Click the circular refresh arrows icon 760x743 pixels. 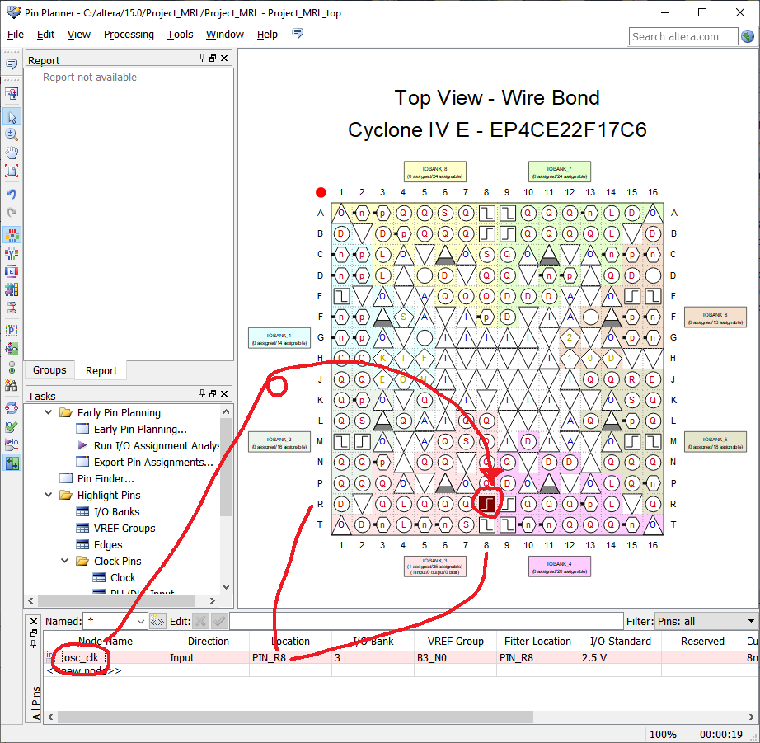pyautogui.click(x=12, y=408)
